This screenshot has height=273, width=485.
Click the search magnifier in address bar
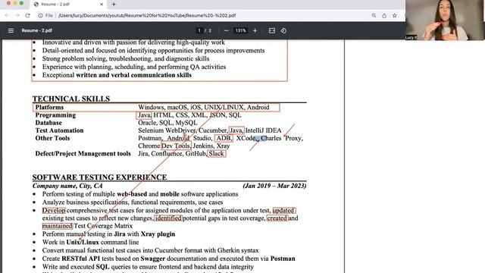tap(374, 15)
